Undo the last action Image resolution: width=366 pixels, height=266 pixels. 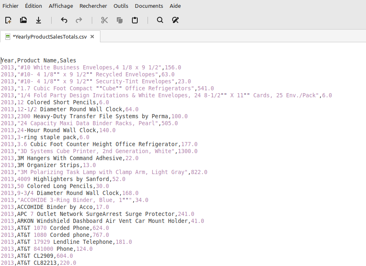[64, 20]
